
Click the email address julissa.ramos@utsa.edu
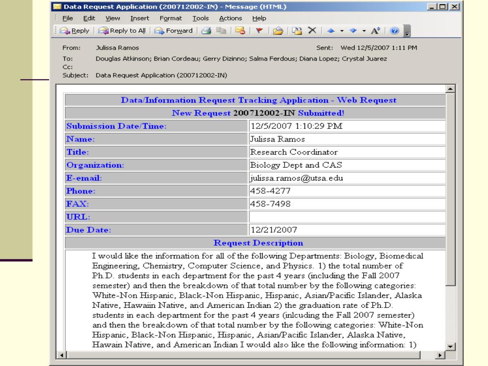click(296, 178)
